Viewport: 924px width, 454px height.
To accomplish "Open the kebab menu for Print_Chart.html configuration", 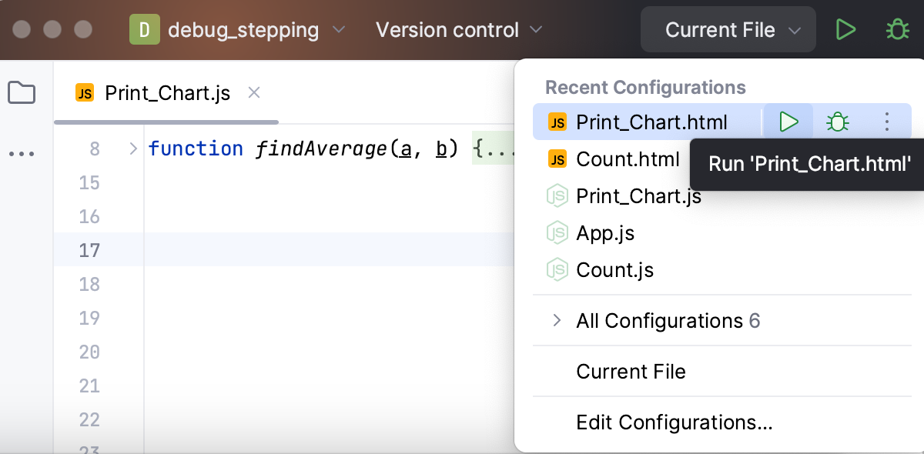I will pyautogui.click(x=886, y=121).
